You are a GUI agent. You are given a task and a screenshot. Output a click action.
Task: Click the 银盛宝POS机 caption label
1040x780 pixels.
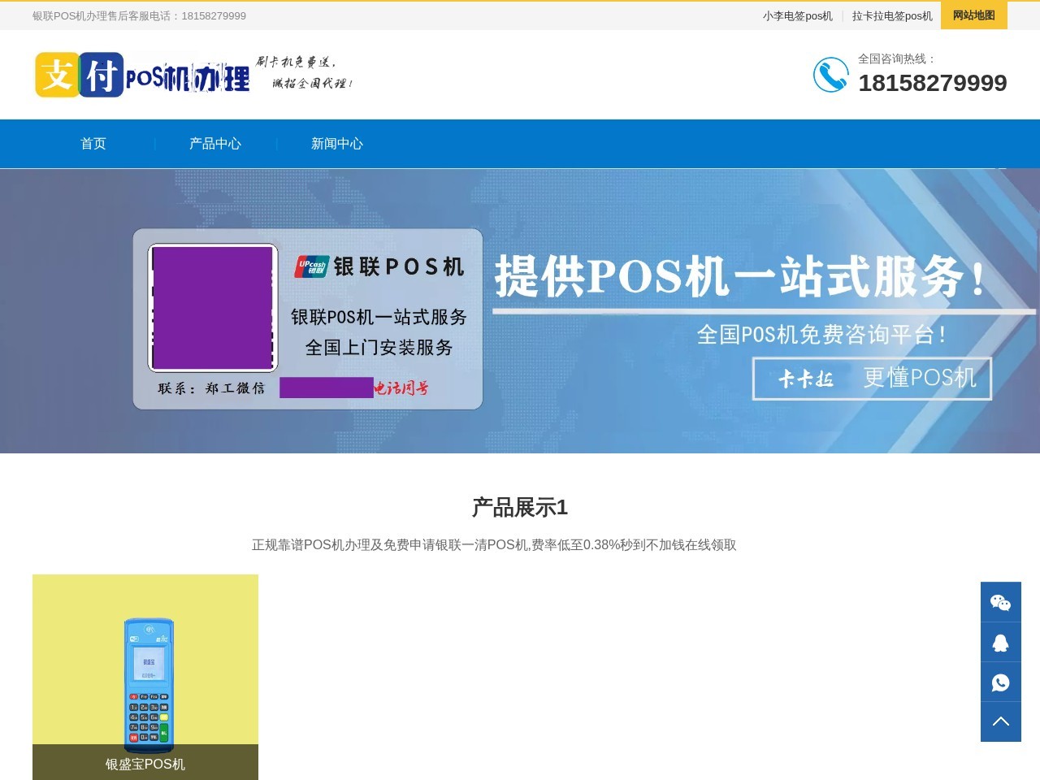coord(145,764)
